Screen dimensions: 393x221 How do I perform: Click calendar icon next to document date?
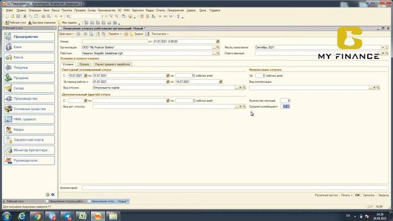coord(218,41)
